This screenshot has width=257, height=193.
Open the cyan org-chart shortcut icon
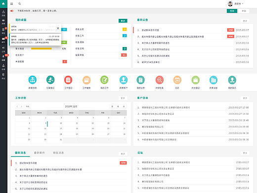[33, 80]
